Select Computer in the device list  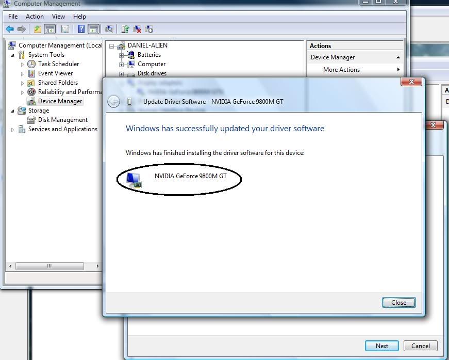[x=152, y=64]
